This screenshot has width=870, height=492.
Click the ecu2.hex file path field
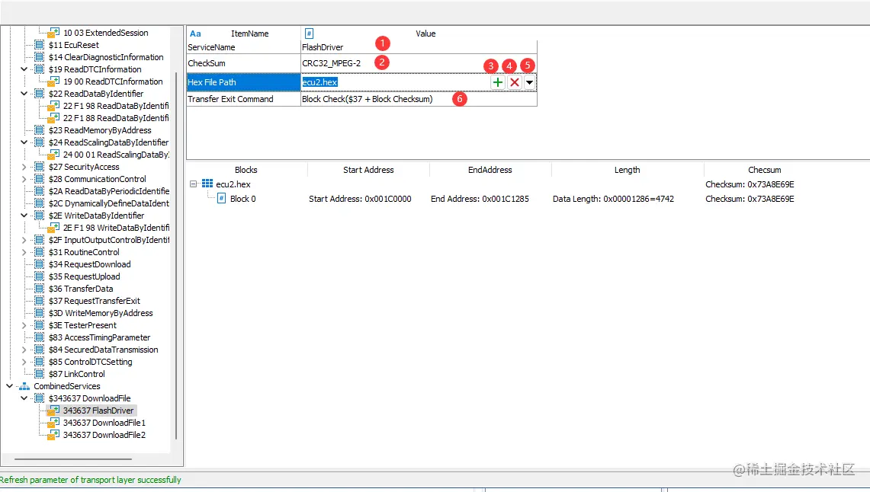point(395,82)
